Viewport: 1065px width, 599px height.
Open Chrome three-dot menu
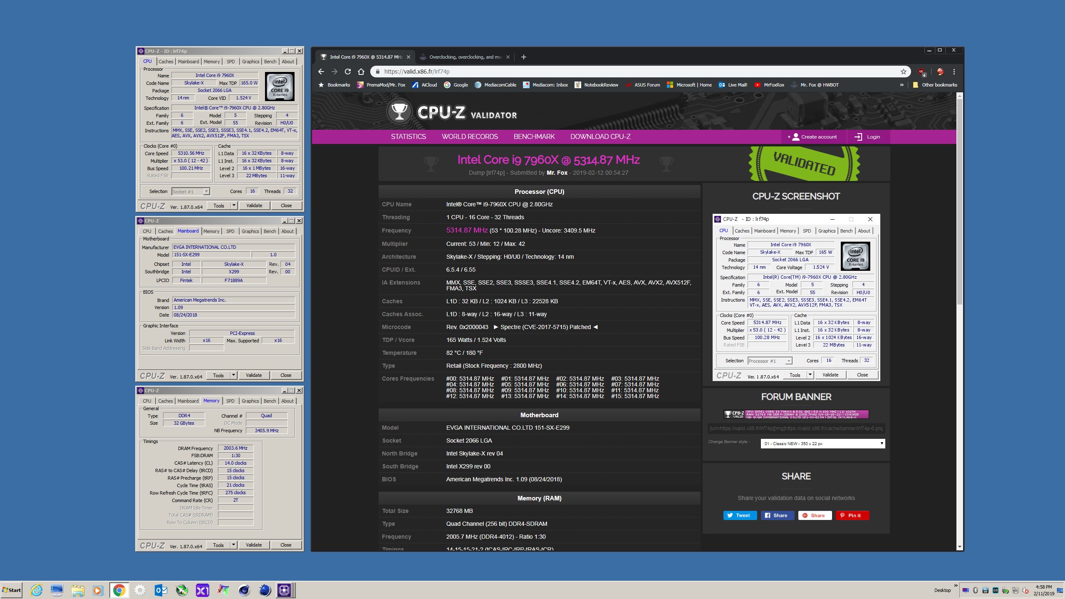[954, 72]
